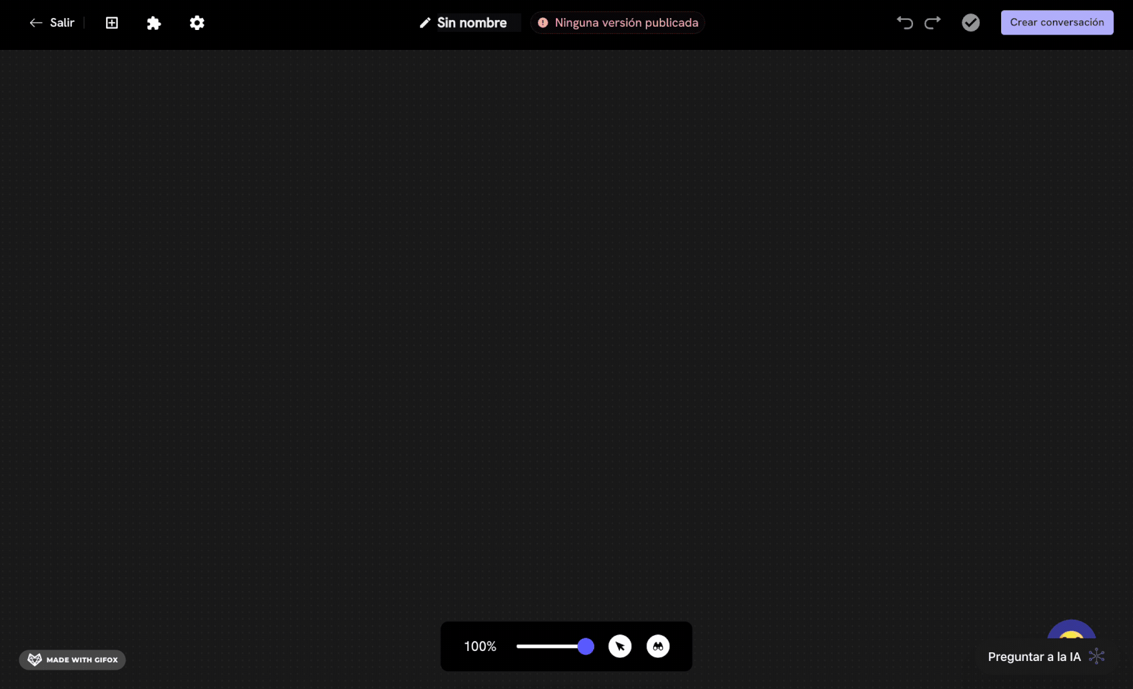This screenshot has width=1133, height=689.
Task: Redo the last action
Action: pos(932,22)
